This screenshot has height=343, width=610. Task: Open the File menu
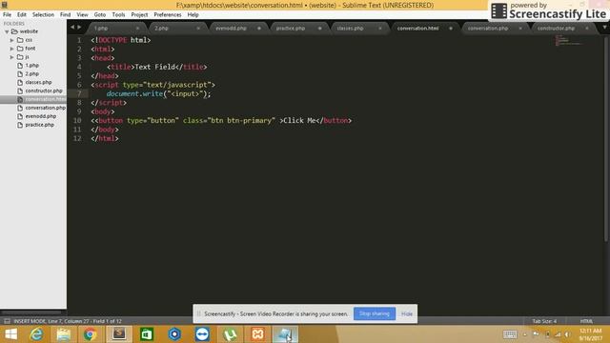pos(7,15)
